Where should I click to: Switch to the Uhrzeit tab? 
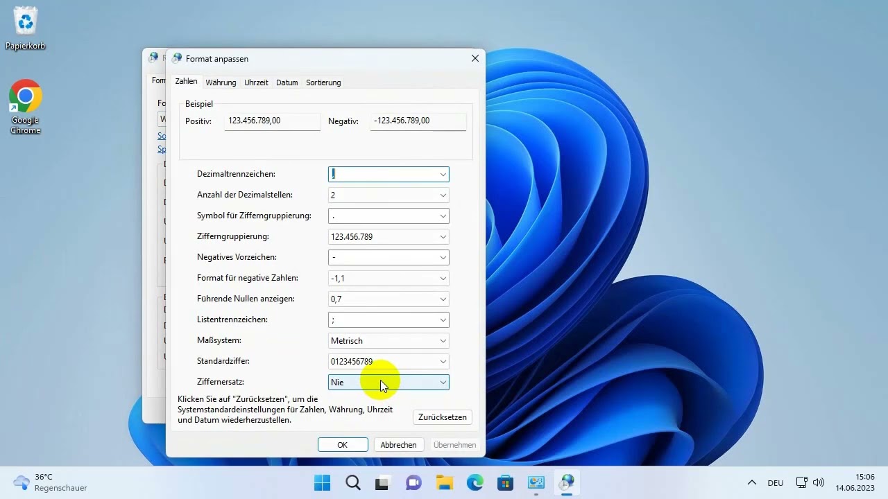click(x=256, y=82)
